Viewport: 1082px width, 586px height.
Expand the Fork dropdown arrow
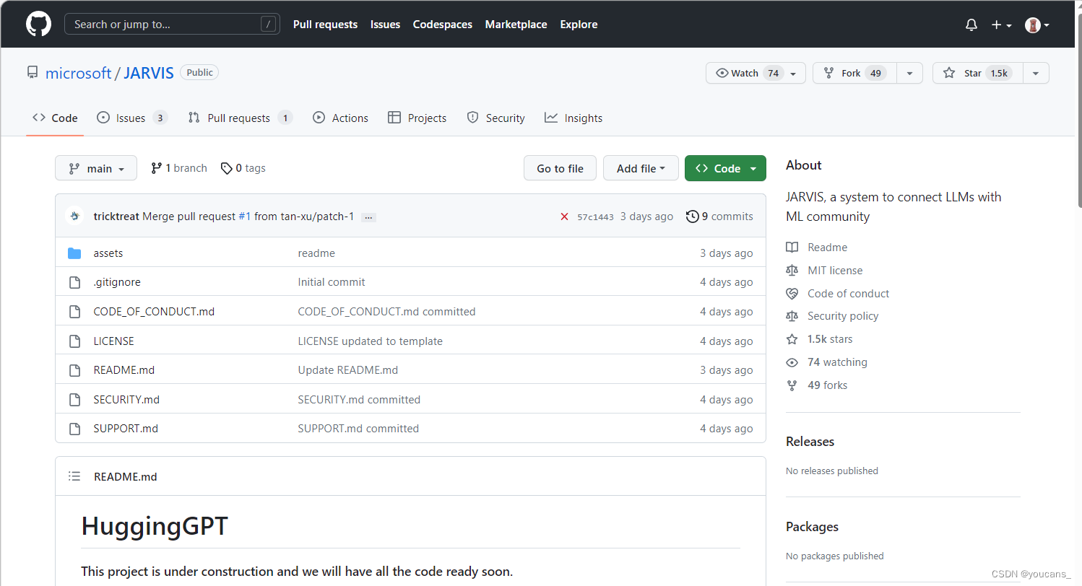coord(909,73)
